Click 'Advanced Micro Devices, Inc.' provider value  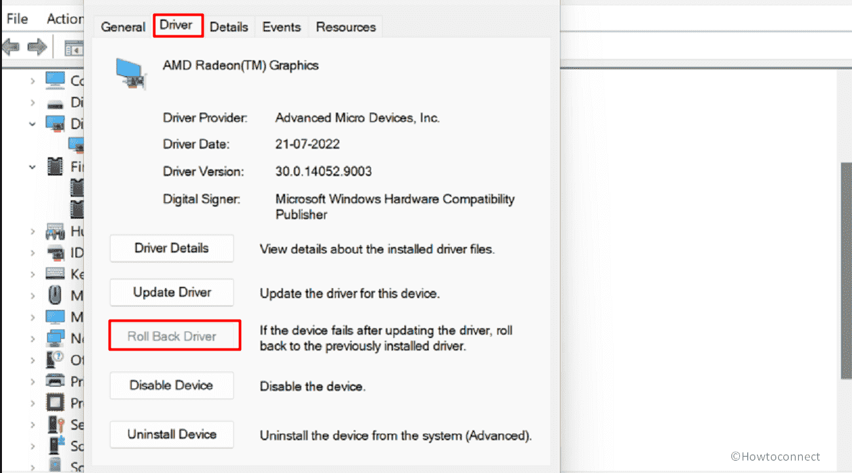pyautogui.click(x=358, y=118)
